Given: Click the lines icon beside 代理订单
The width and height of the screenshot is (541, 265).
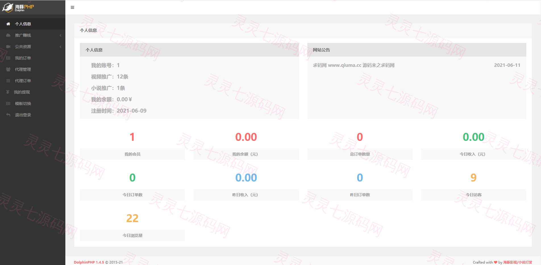Looking at the screenshot, I should click(x=8, y=81).
